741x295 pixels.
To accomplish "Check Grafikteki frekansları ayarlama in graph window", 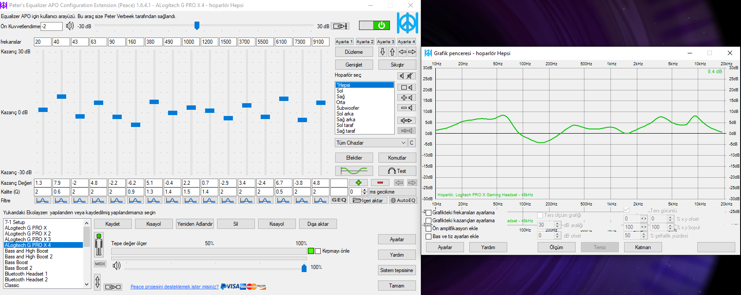I will [428, 213].
